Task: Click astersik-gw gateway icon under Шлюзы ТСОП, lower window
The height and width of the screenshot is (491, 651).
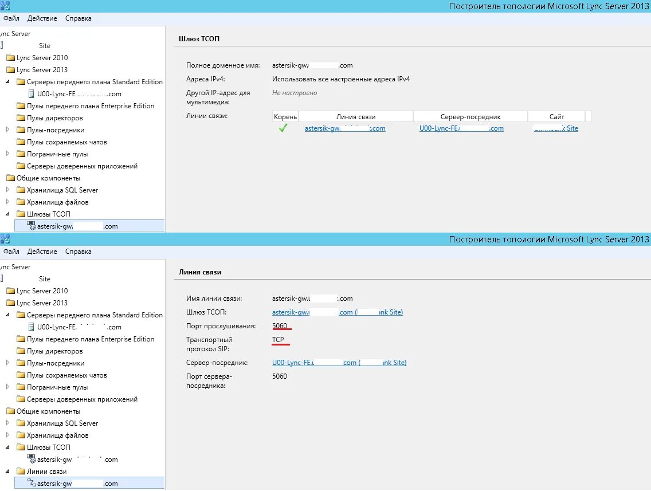Action: 31,459
